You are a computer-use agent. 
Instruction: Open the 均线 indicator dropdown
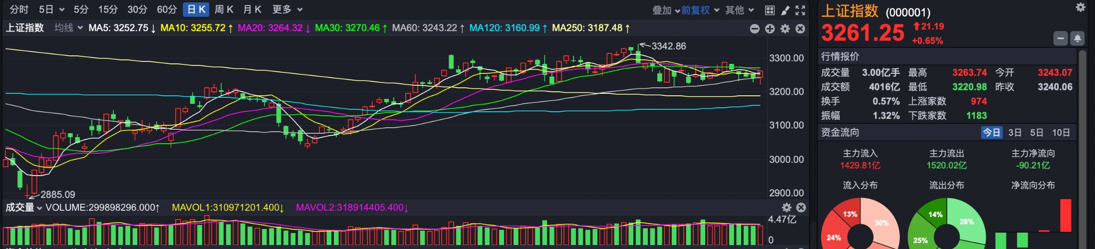tap(68, 28)
